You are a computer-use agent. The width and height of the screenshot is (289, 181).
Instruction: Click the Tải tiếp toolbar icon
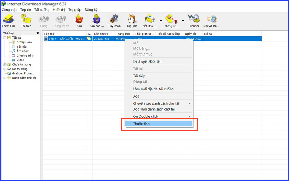pyautogui.click(x=26, y=19)
